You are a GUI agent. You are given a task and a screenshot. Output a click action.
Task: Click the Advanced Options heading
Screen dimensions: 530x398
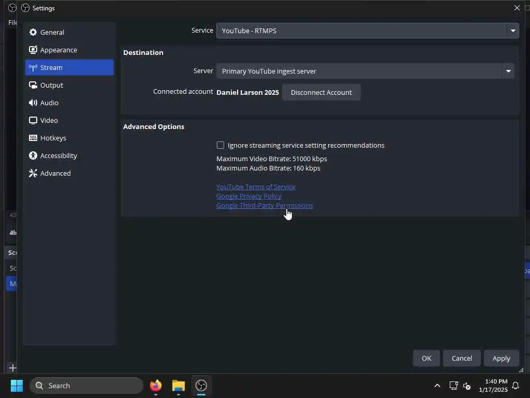pos(154,126)
